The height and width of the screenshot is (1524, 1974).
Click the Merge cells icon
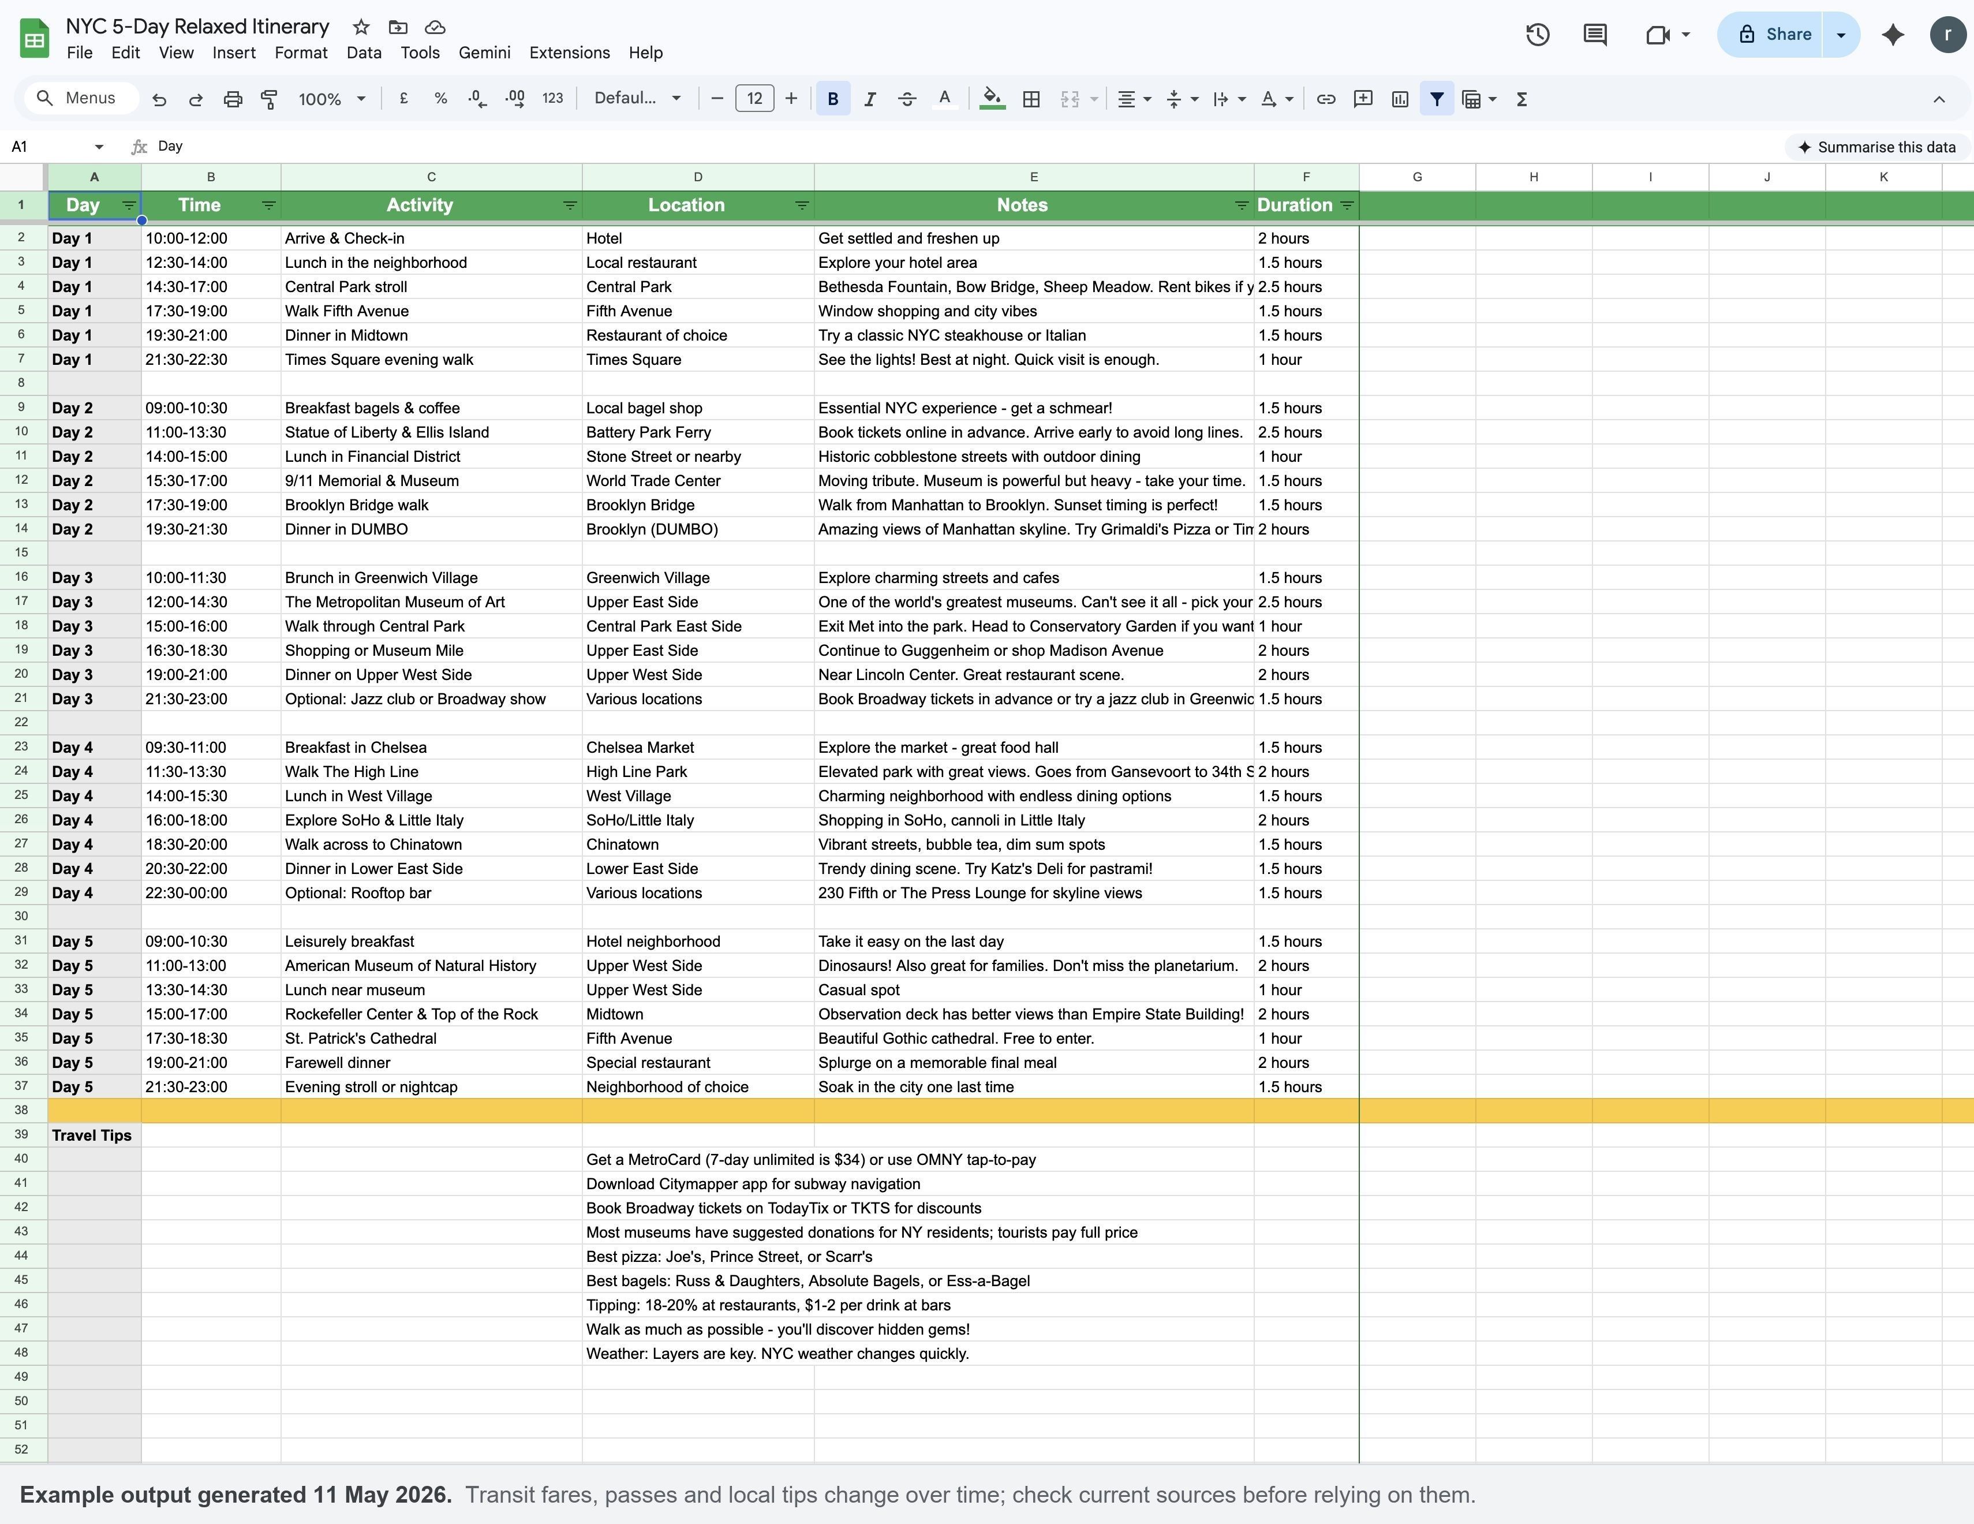click(1070, 99)
